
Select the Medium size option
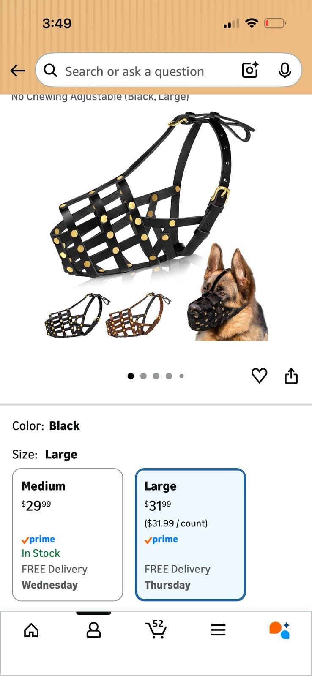click(68, 534)
